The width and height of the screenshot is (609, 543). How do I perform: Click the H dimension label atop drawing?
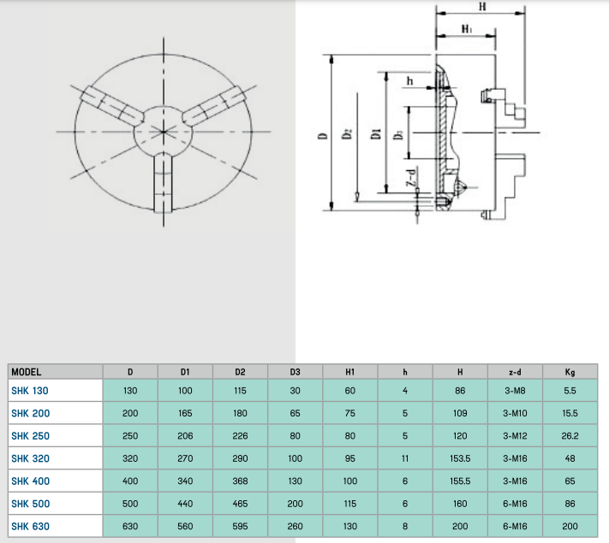(482, 6)
